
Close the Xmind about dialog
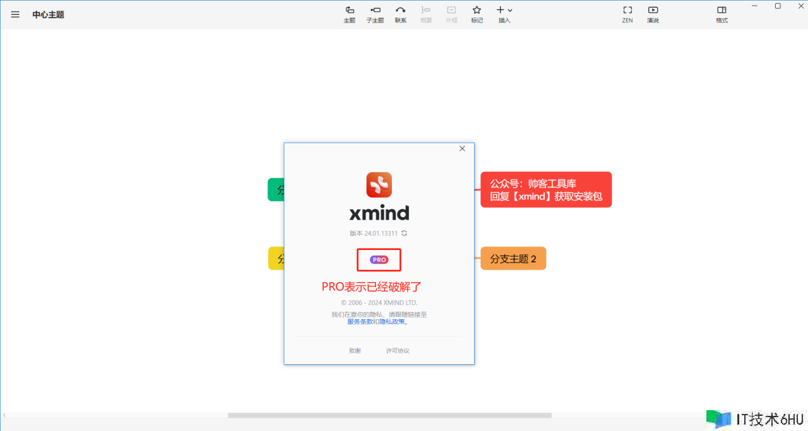pos(462,149)
